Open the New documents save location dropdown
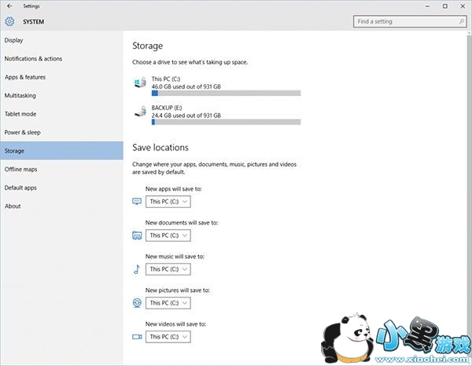Image resolution: width=472 pixels, height=366 pixels. pyautogui.click(x=168, y=235)
